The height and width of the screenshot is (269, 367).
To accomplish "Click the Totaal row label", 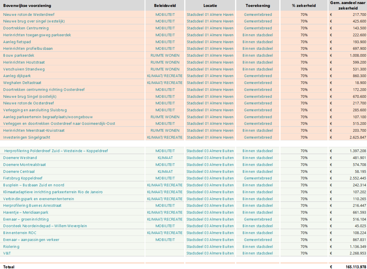I will pos(9,267).
